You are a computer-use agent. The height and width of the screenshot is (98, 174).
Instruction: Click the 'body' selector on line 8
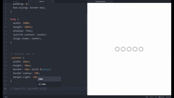coord(13,19)
